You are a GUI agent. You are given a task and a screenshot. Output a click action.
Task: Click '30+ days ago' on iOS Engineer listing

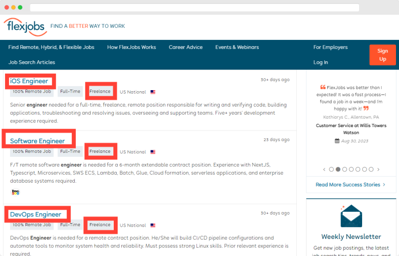(x=275, y=80)
